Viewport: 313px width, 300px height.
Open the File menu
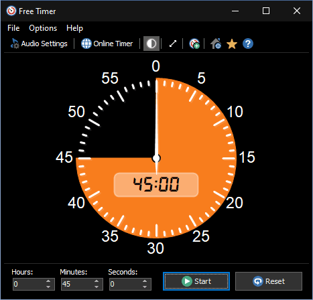(13, 28)
